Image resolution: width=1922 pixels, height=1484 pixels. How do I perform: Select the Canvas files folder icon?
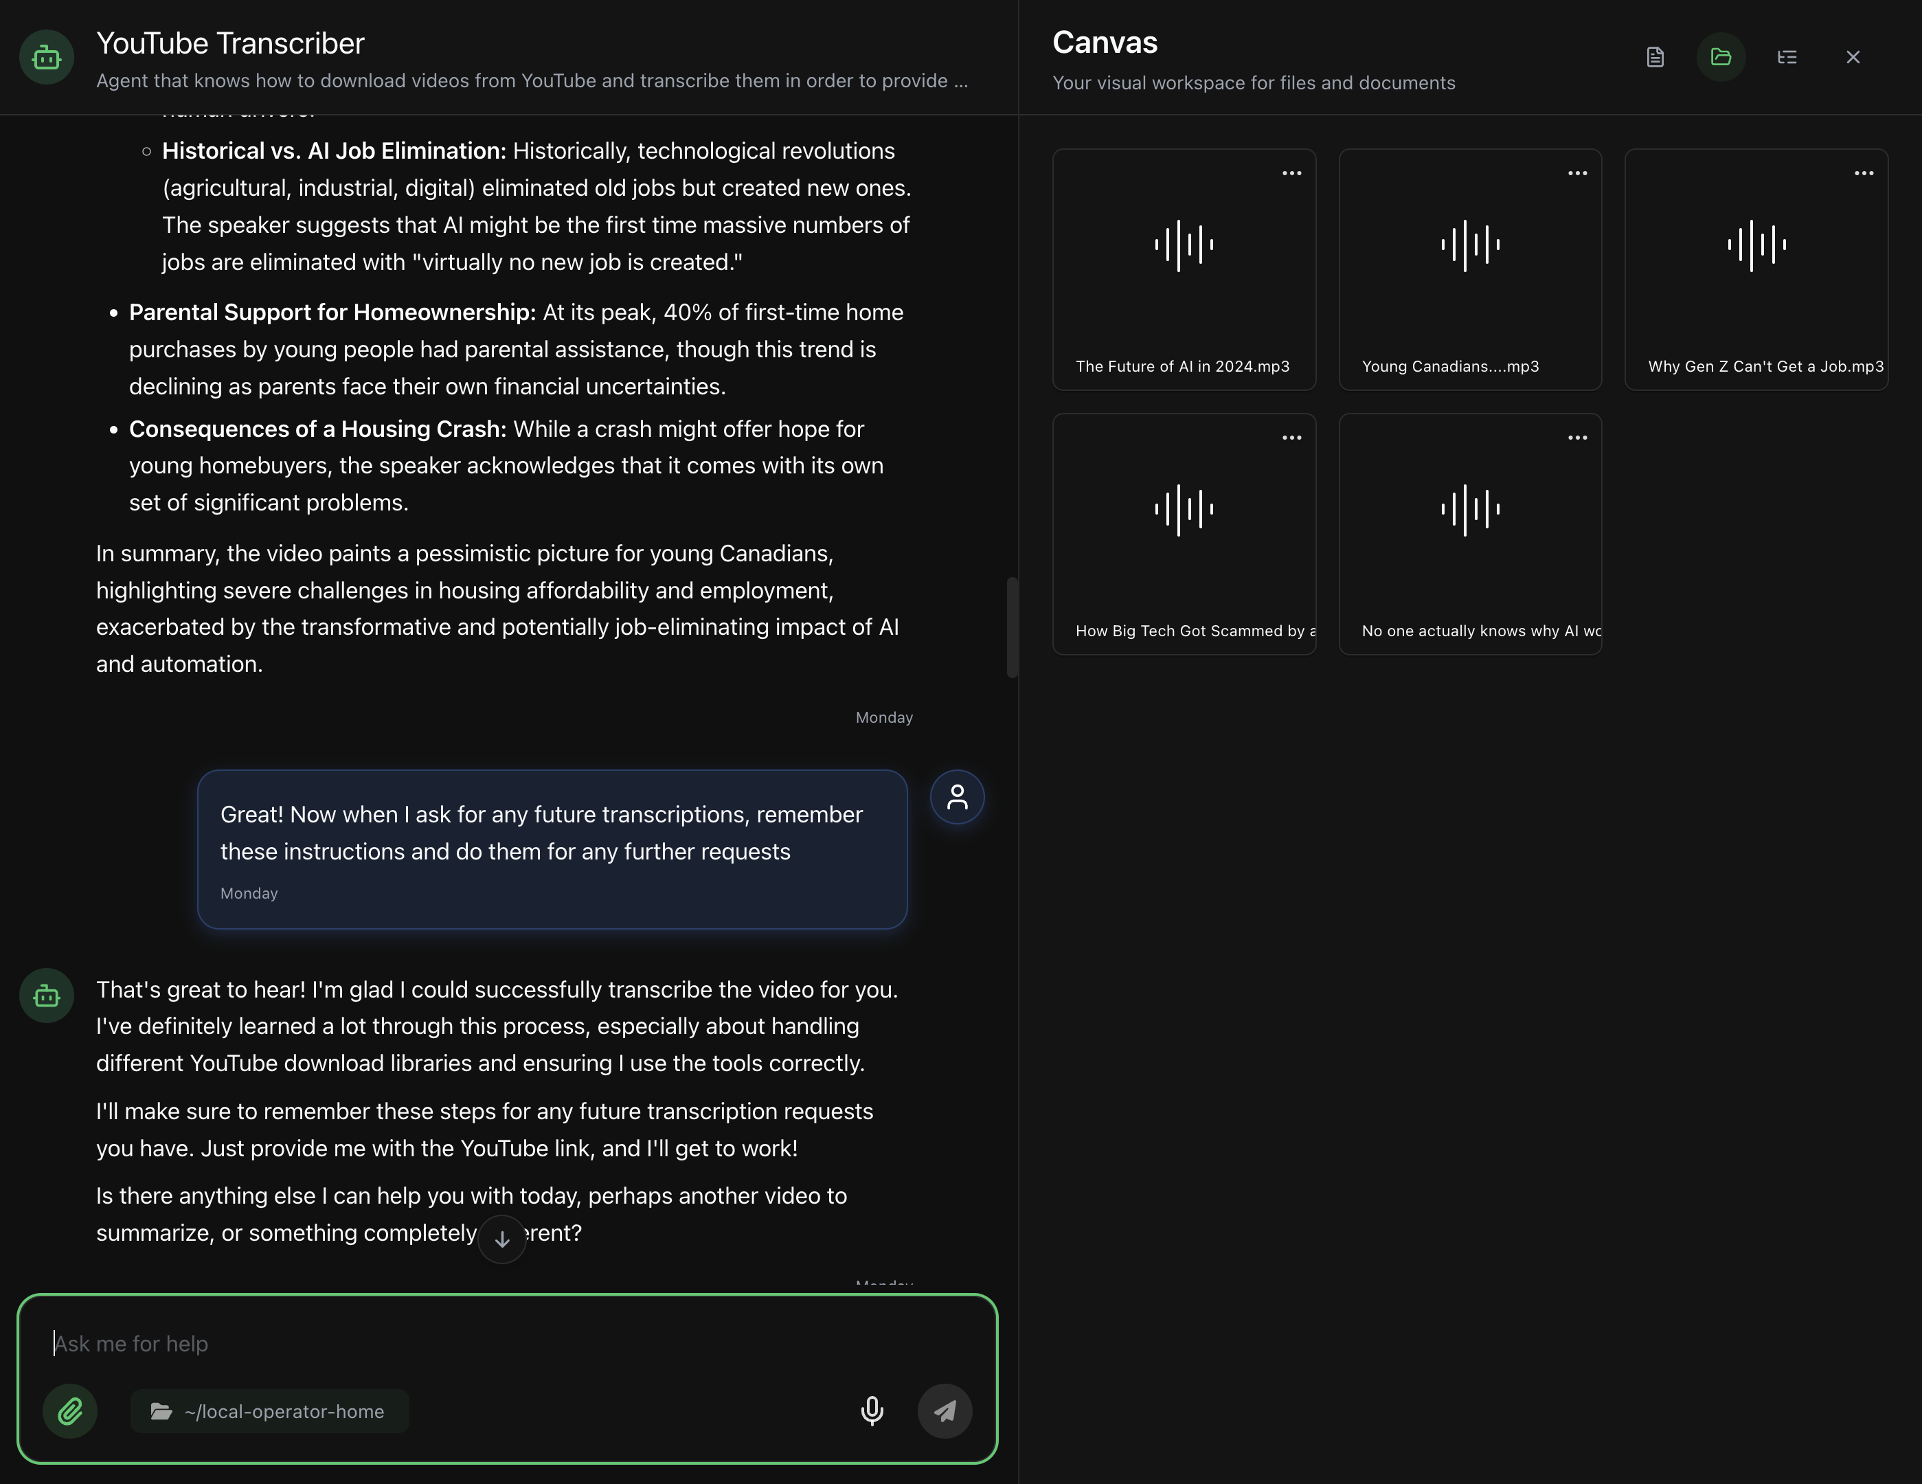click(x=1721, y=57)
